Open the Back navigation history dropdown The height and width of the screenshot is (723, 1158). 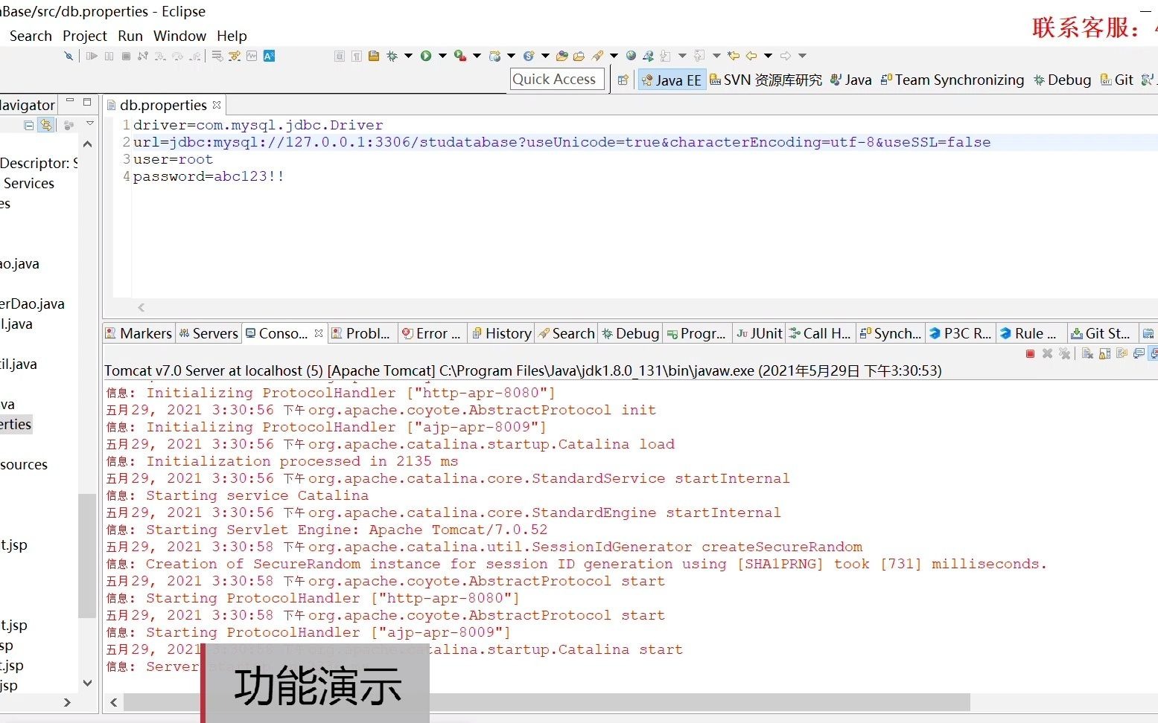(x=766, y=56)
